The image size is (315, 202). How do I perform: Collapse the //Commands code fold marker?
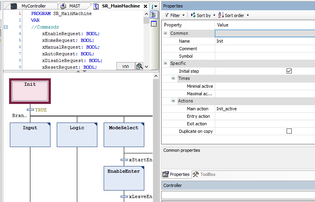[6, 27]
